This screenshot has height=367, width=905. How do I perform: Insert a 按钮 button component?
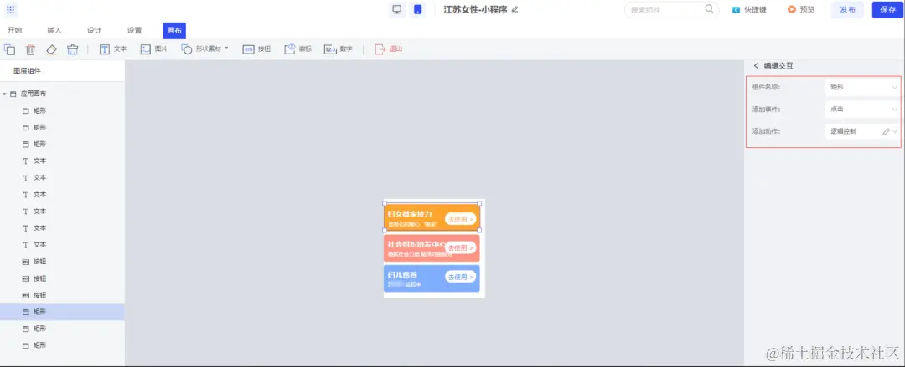[x=256, y=49]
